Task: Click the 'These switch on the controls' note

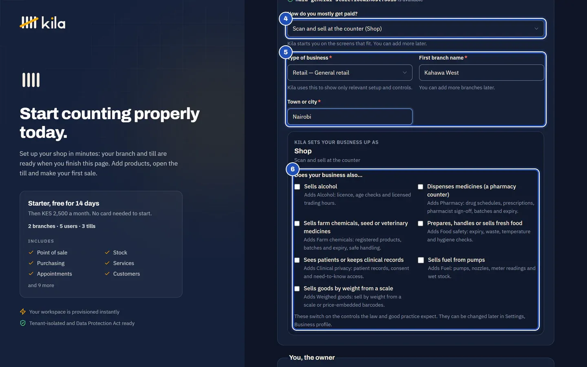Action: point(410,321)
